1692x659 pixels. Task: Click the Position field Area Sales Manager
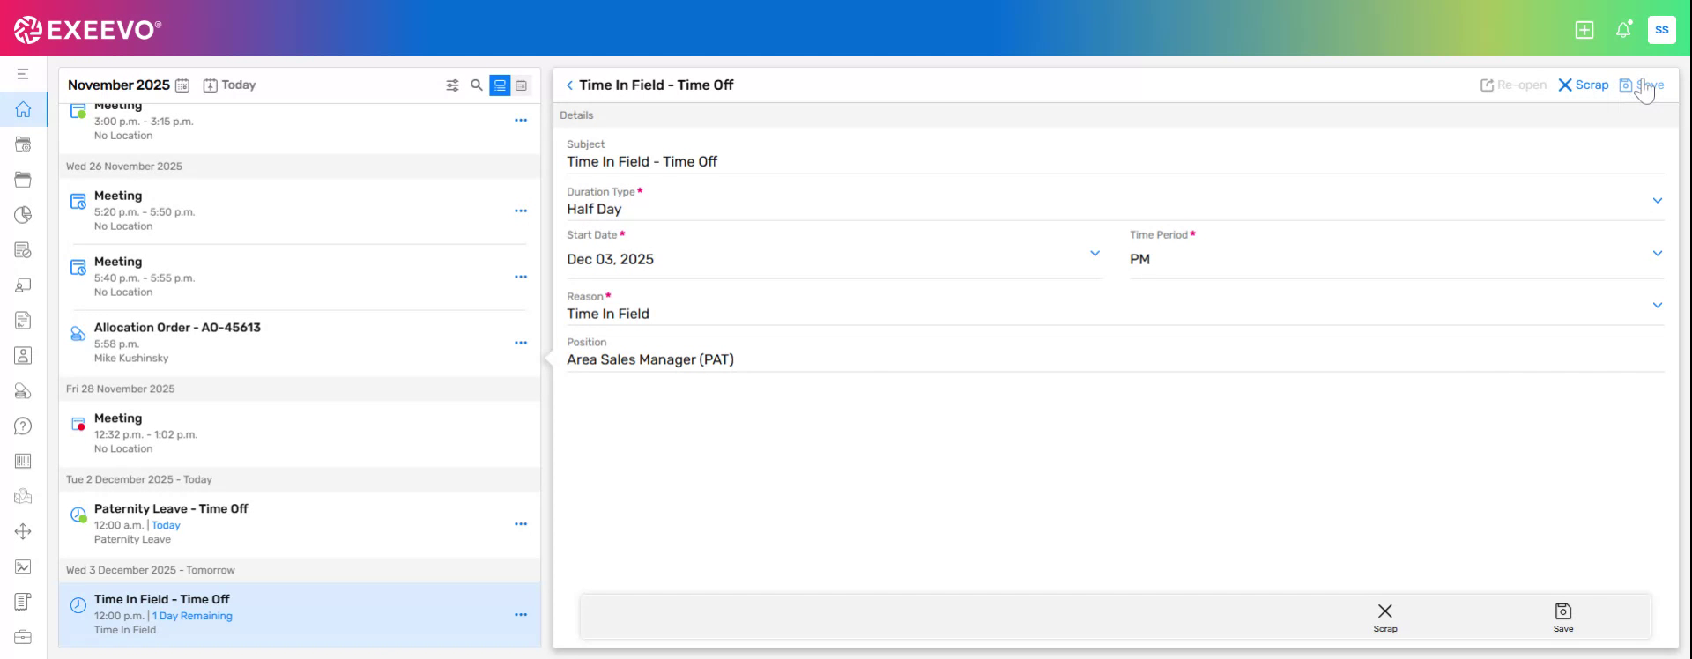click(650, 359)
